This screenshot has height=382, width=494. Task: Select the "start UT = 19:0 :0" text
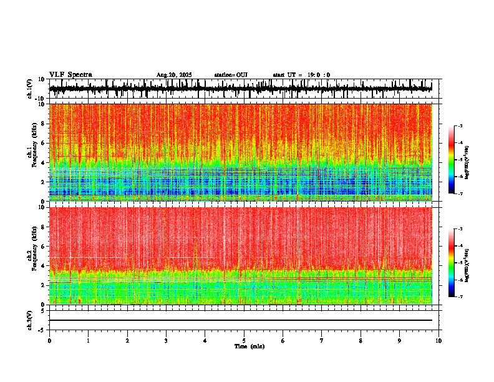tap(301, 75)
